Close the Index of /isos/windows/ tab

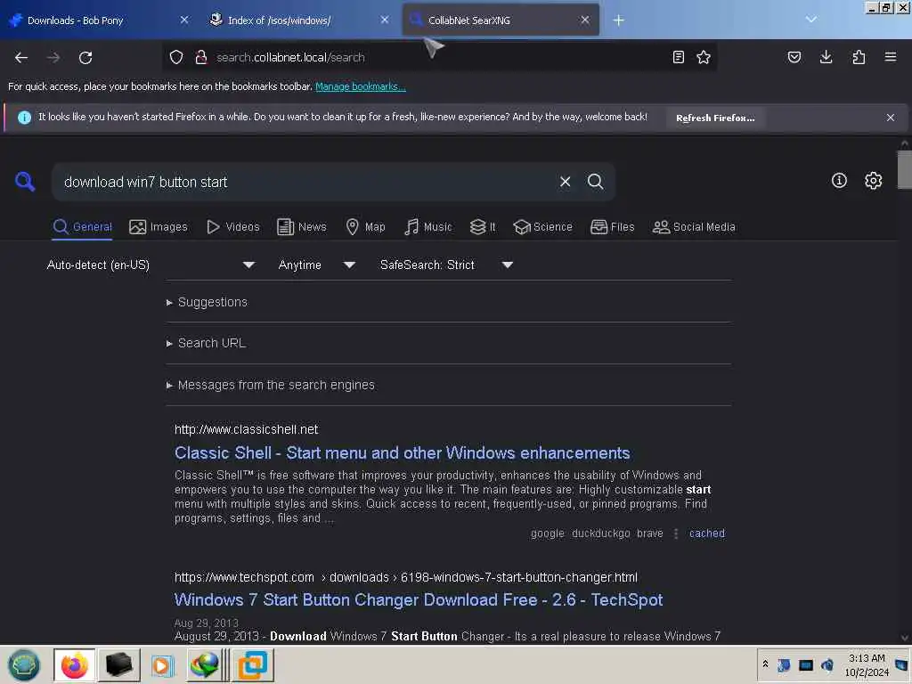pyautogui.click(x=385, y=20)
